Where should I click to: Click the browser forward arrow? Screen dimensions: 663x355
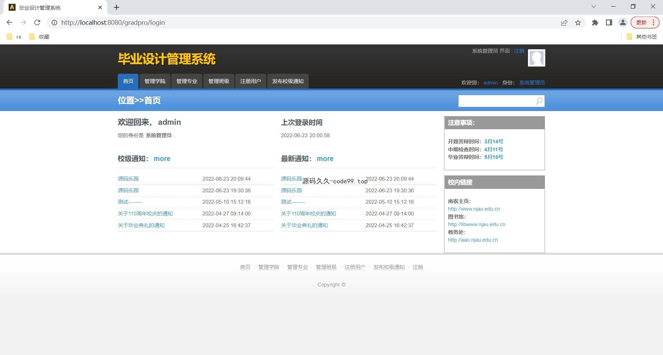(x=23, y=22)
